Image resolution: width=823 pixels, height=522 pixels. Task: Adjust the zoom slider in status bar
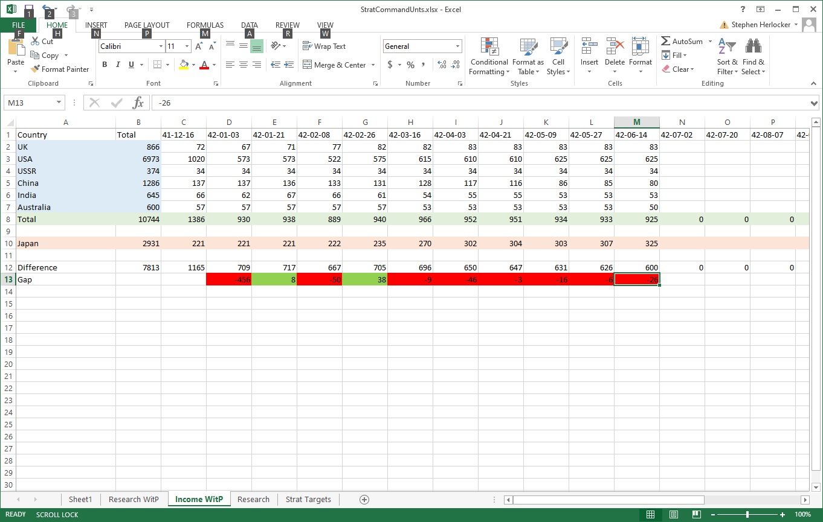pos(747,515)
